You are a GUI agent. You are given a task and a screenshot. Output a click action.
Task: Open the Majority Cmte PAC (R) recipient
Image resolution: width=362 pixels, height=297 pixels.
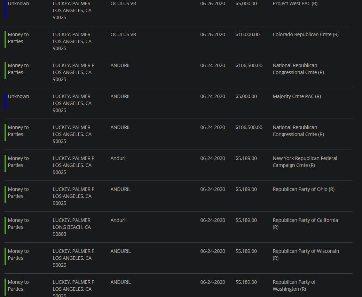tap(297, 96)
